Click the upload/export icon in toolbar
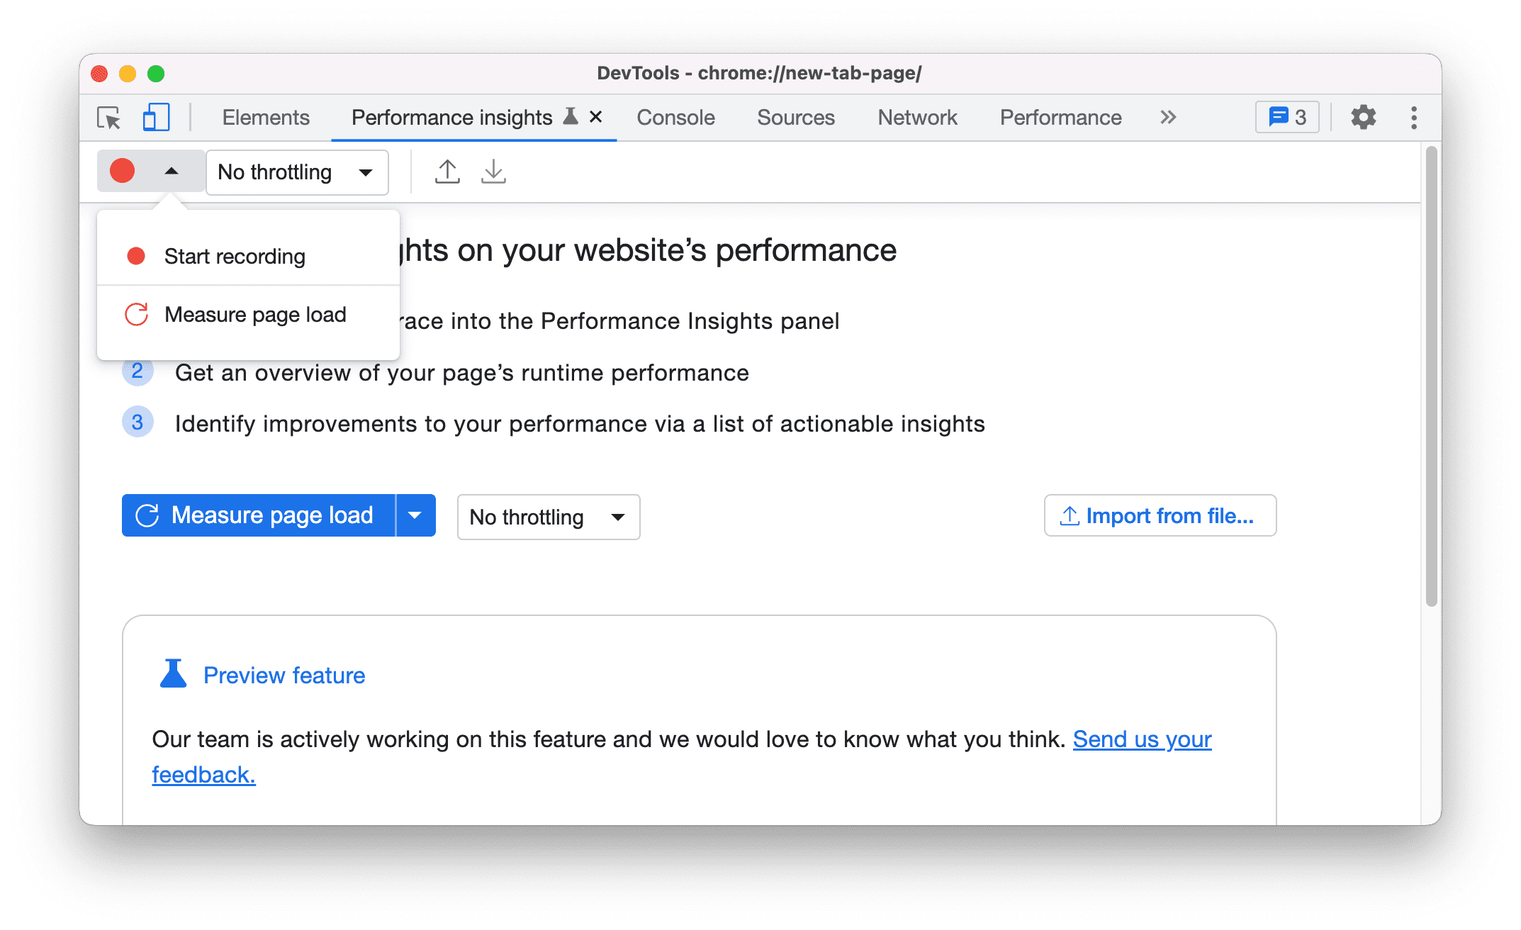 pos(445,172)
